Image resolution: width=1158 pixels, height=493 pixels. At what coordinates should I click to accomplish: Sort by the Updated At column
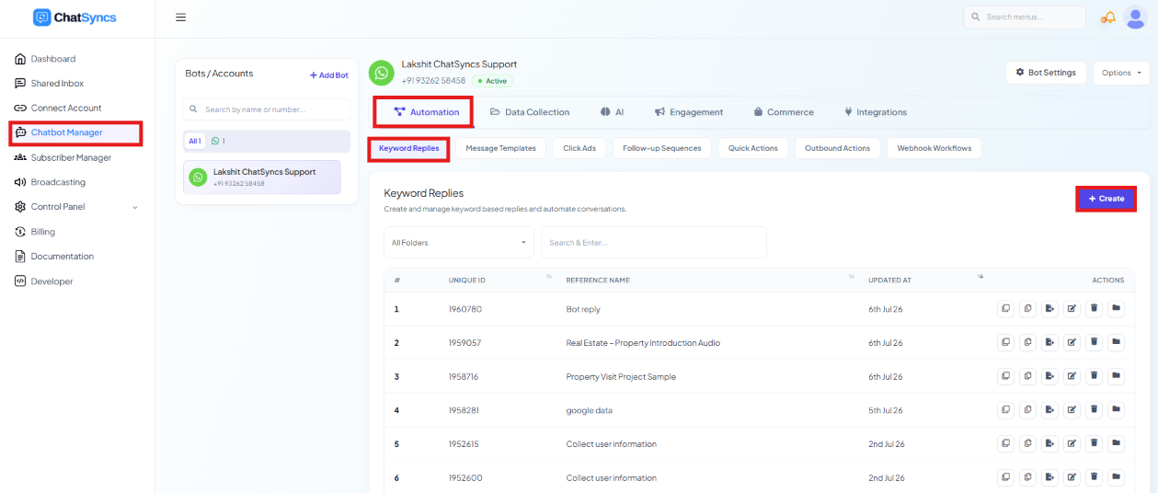[925, 280]
